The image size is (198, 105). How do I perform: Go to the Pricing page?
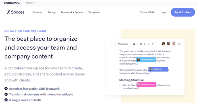(x=51, y=12)
